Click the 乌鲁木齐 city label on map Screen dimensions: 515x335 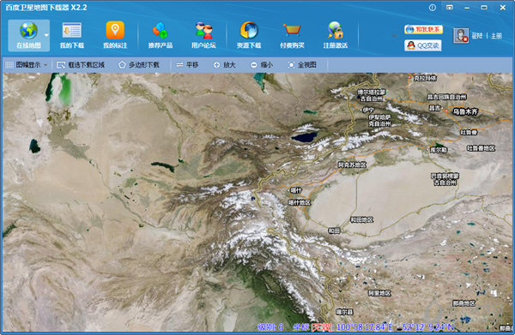(465, 111)
